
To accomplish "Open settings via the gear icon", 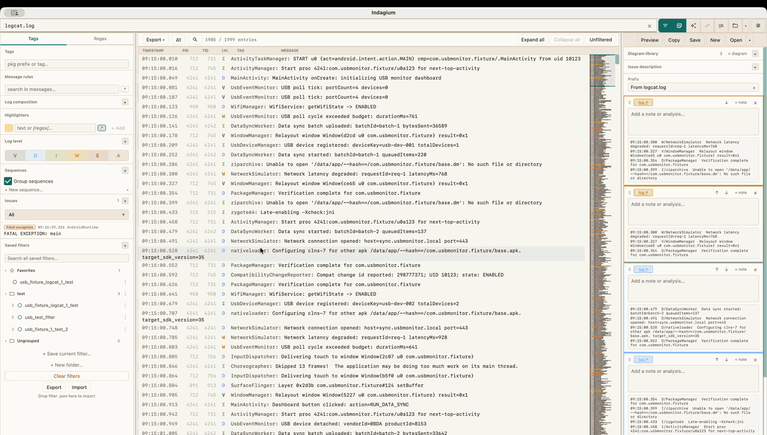I will [x=758, y=26].
